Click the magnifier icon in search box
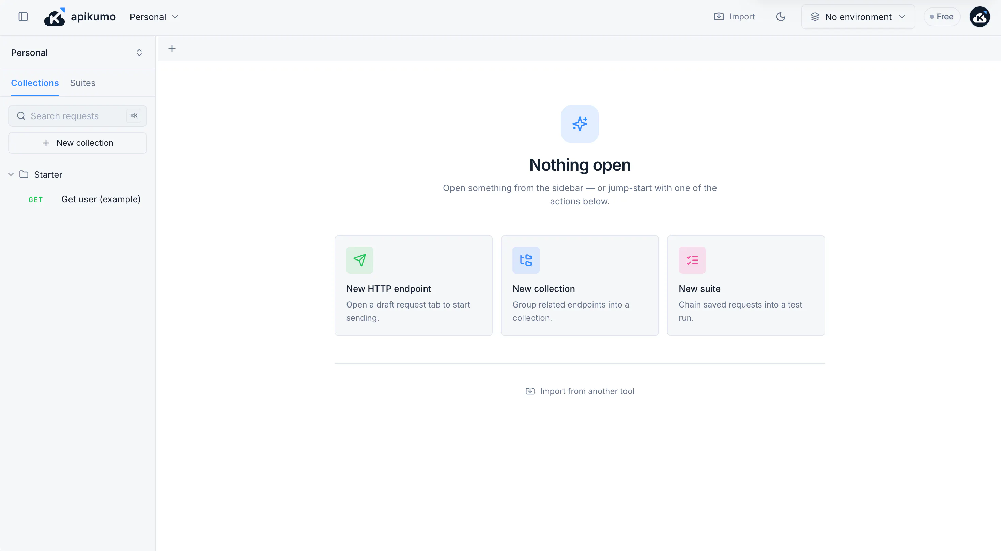 point(21,116)
